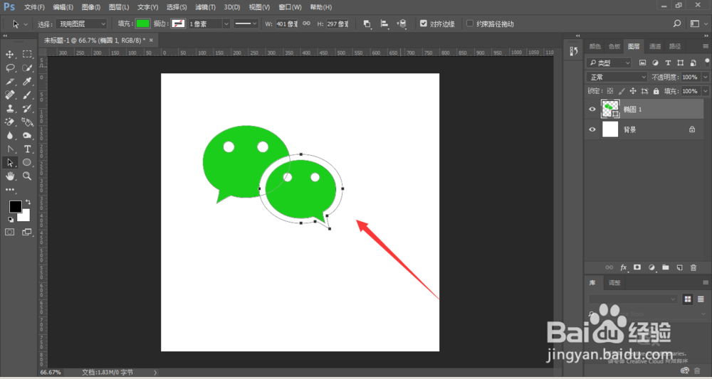Open the Edit Toolbar three-dots menu
This screenshot has height=379, width=712.
click(9, 189)
